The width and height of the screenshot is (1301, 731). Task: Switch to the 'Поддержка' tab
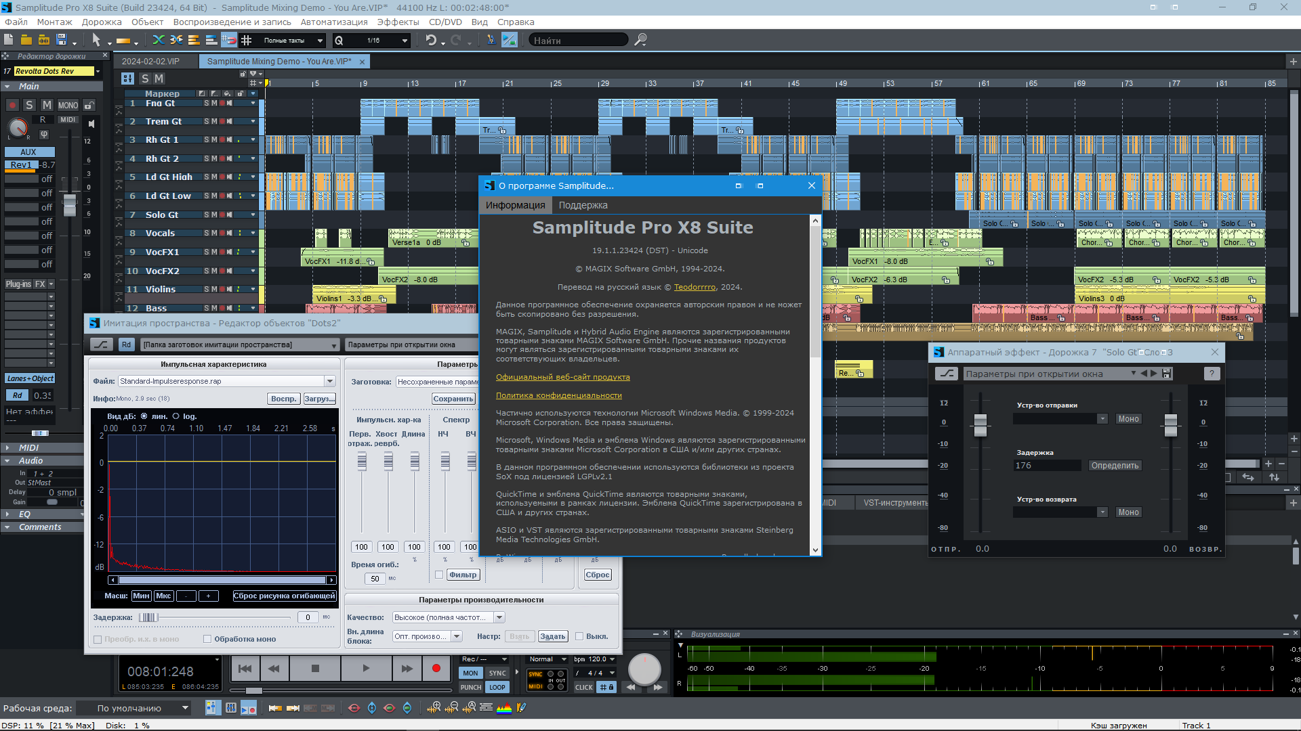(x=583, y=205)
